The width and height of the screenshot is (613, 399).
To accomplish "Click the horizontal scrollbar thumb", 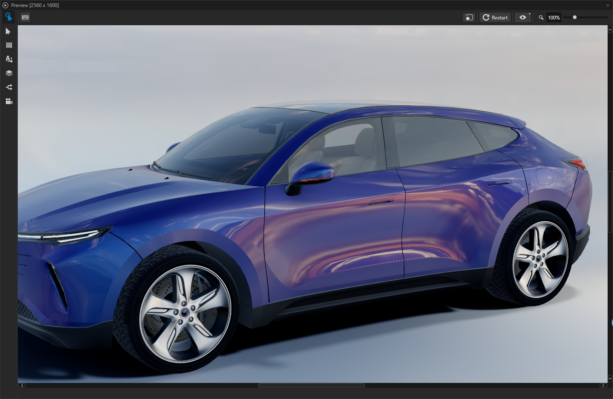I will (x=311, y=385).
